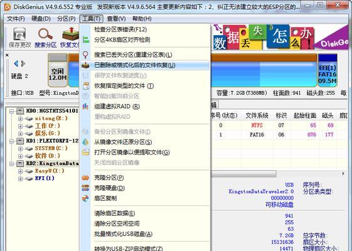Collapse the HD0:HGSTHTS54101 tree node
This screenshot has height=251, width=352.
coord(12,111)
